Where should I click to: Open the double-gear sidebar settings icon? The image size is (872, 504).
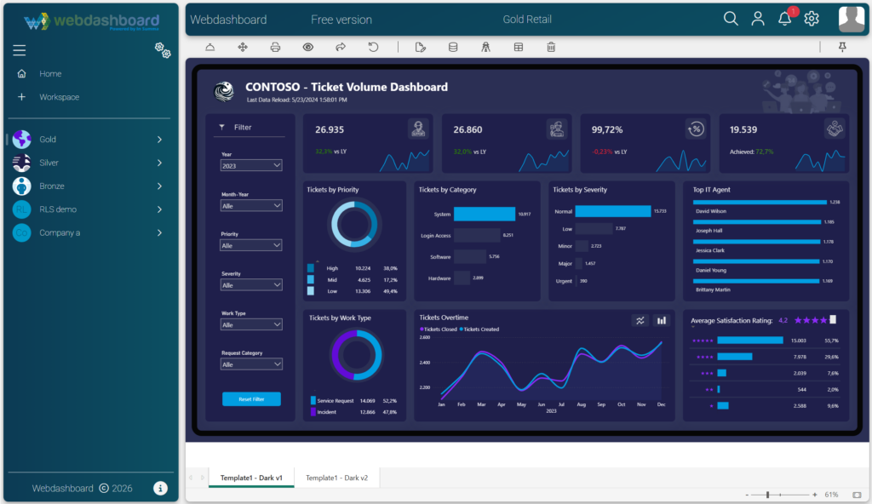[x=163, y=51]
